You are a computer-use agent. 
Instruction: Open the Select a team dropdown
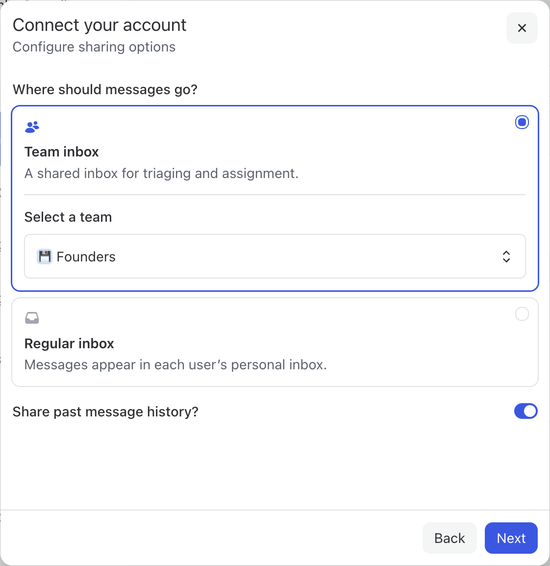tap(275, 257)
